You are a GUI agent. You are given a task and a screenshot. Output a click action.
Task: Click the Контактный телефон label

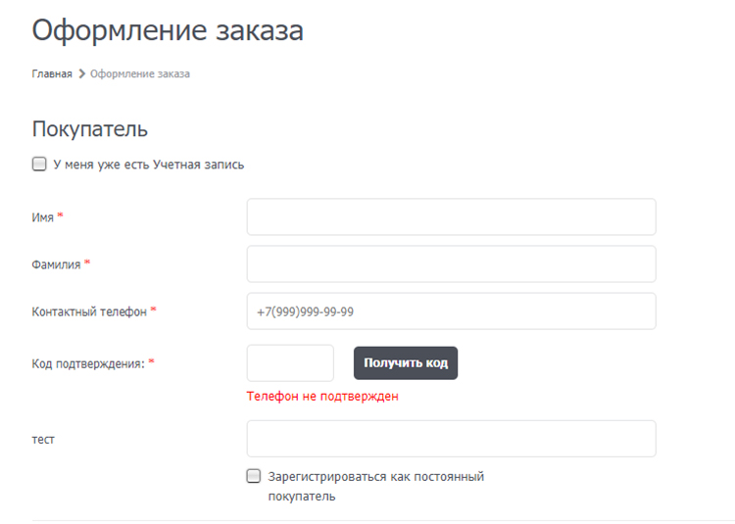89,311
